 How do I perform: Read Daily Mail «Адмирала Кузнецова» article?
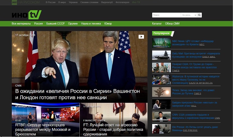point(196,55)
